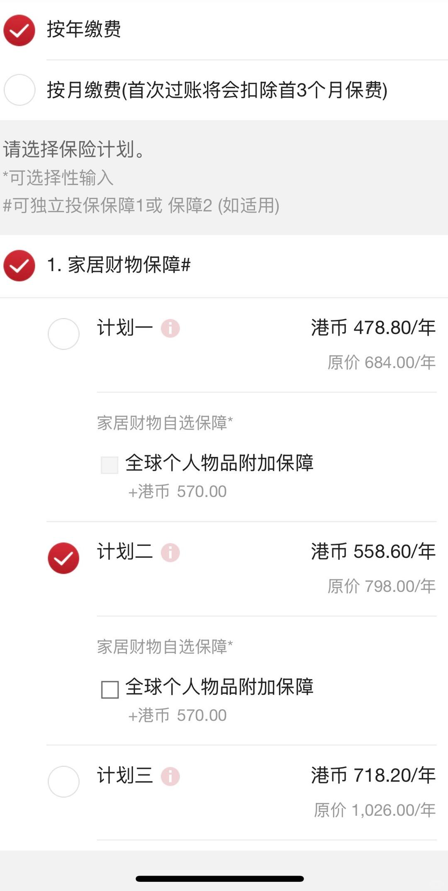Viewport: 448px width, 891px height.
Task: Tap the 1. 家居财物保障# heading text
Action: pyautogui.click(x=119, y=265)
